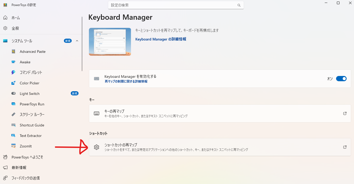Click the フィードバックの送信 icon
The width and height of the screenshot is (354, 184).
[x=5, y=178]
